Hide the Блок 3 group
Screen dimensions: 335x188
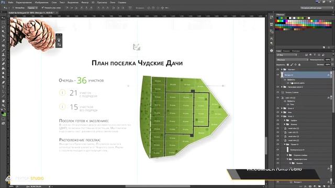tap(278, 116)
